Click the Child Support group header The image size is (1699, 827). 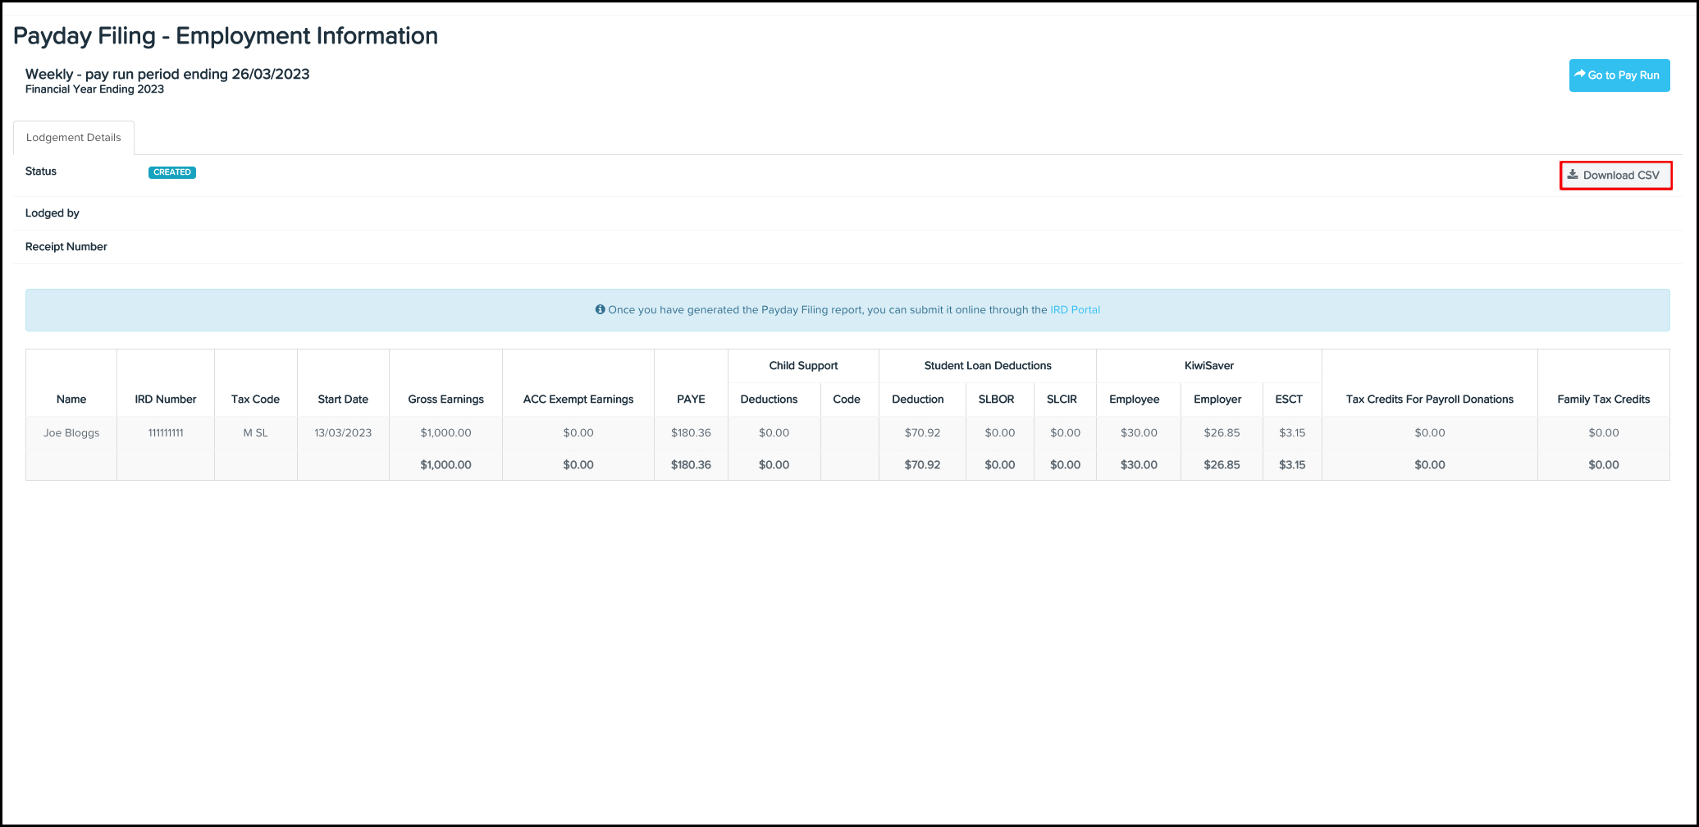[x=803, y=366]
